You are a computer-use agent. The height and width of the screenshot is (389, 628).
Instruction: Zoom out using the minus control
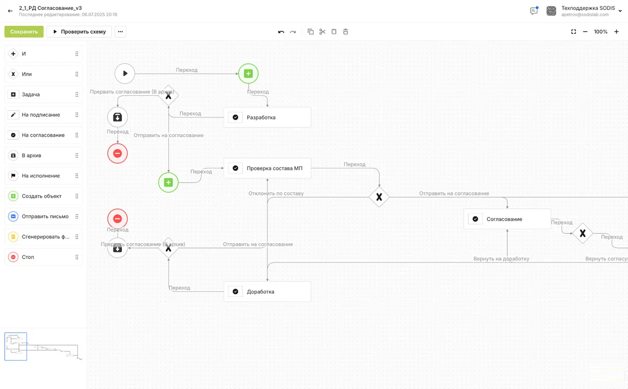tap(585, 31)
